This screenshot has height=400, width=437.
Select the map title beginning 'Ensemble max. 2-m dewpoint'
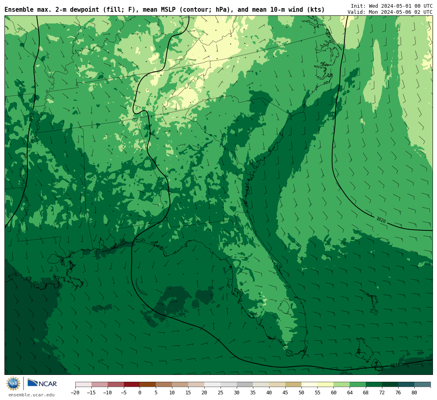(x=164, y=10)
